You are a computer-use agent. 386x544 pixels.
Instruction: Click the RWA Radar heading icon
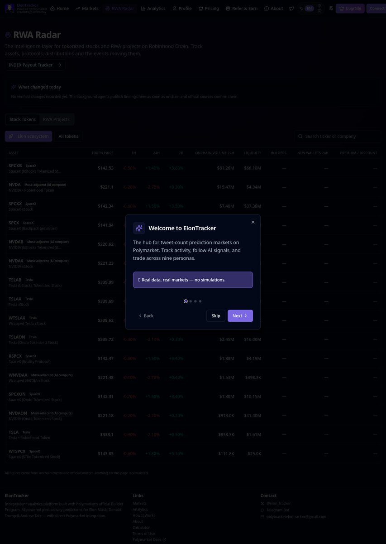pyautogui.click(x=8, y=35)
